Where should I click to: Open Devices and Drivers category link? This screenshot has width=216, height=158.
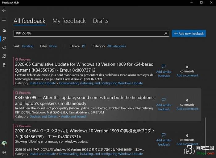tap(44, 116)
